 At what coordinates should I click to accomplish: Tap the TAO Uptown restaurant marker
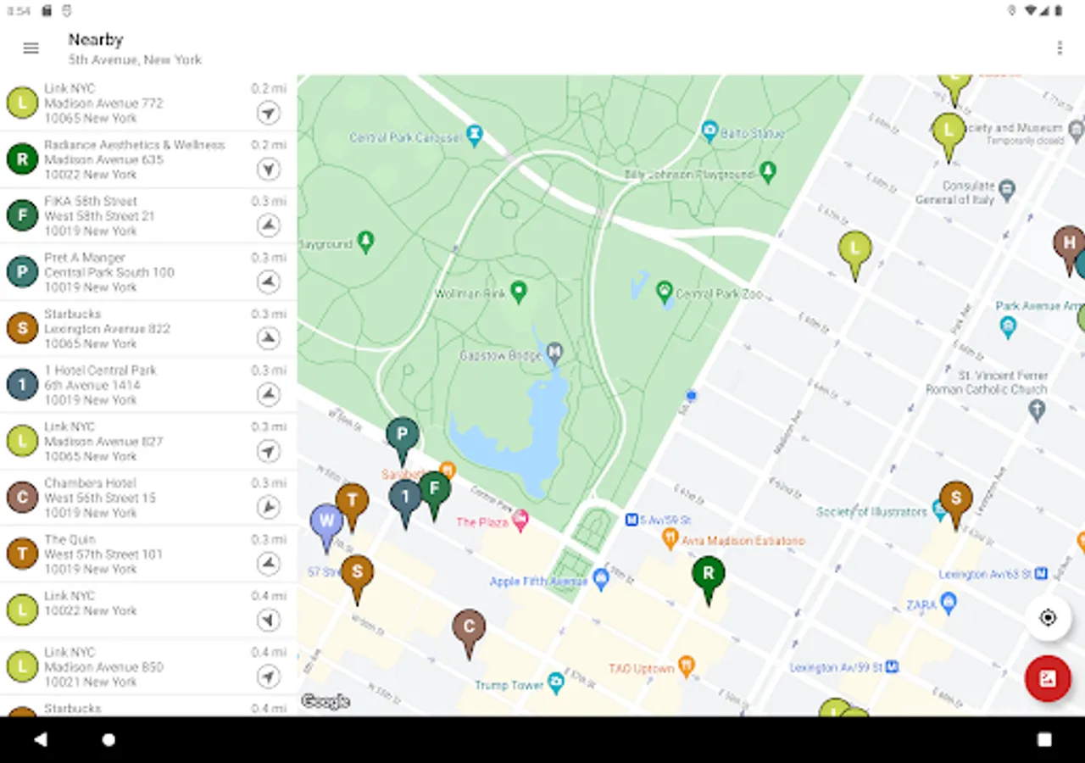tap(687, 666)
